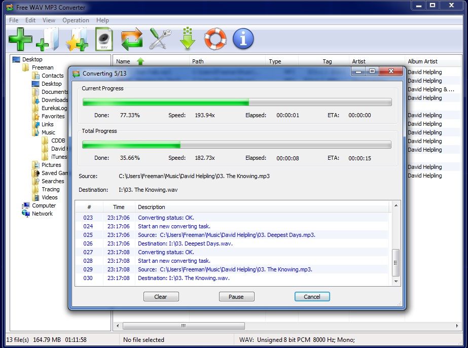Open the Help menu
This screenshot has height=348, width=468.
coord(102,20)
